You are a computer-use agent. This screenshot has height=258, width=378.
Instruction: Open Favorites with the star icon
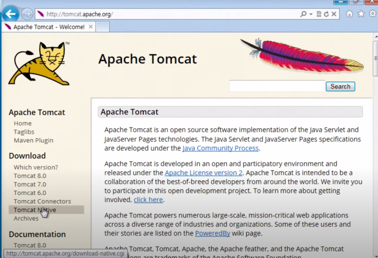(361, 14)
